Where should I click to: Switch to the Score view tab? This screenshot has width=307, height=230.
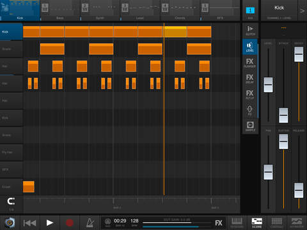click(x=256, y=223)
